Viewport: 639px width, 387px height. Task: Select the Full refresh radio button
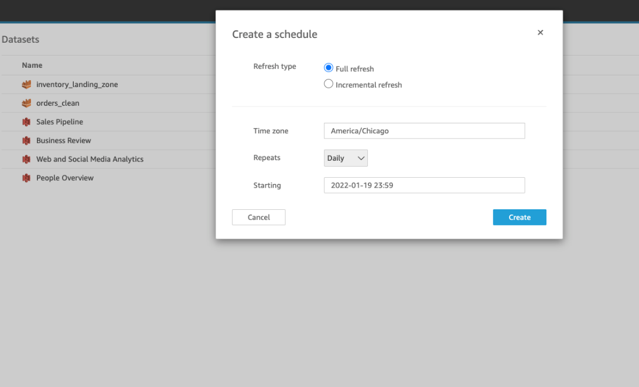tap(329, 68)
